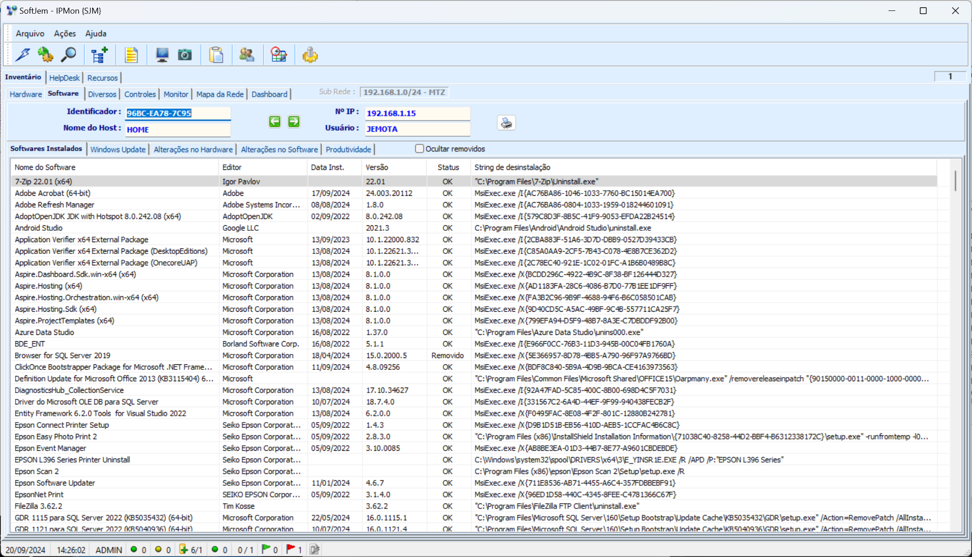The image size is (972, 557).
Task: Click the Identificador input field
Action: pos(178,113)
